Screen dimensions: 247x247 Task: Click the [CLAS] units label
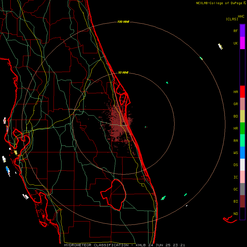pyautogui.click(x=232, y=19)
